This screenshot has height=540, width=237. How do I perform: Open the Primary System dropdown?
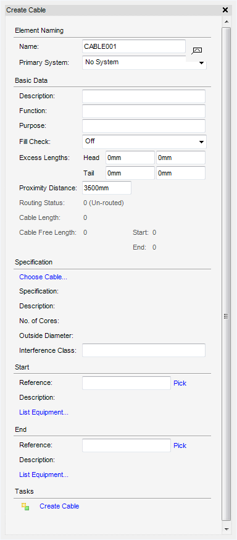click(x=144, y=62)
